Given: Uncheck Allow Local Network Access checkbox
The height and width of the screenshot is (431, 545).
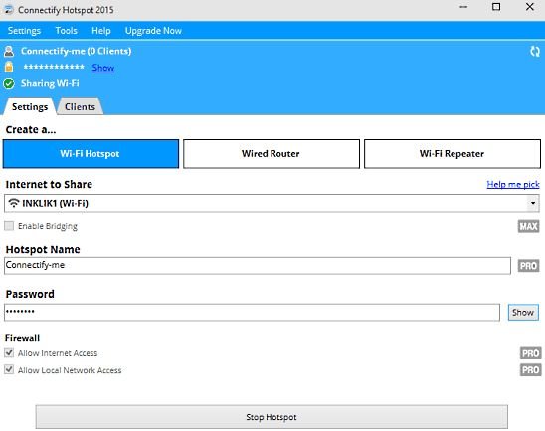Looking at the screenshot, I should (x=9, y=369).
